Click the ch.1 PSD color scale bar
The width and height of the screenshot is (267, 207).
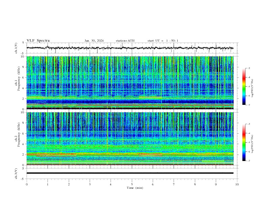coord(244,87)
